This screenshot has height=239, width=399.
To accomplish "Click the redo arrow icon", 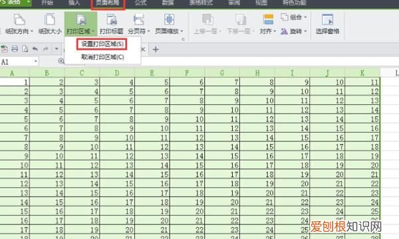I will point(45,48).
